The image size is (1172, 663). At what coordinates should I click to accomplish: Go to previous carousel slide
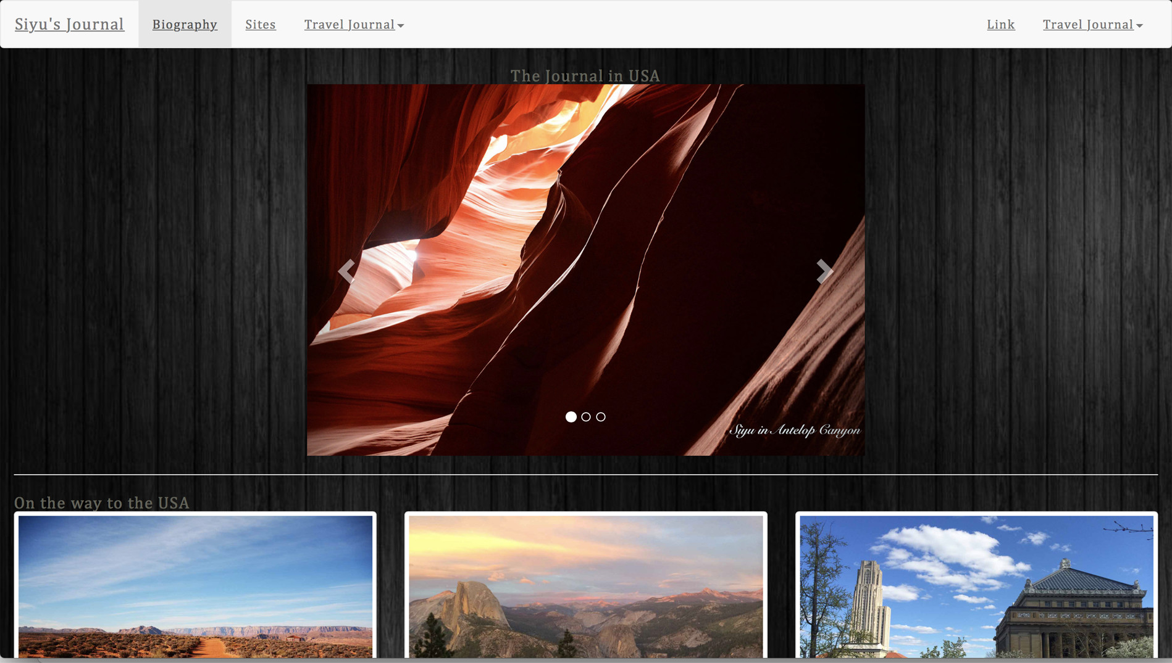(347, 271)
